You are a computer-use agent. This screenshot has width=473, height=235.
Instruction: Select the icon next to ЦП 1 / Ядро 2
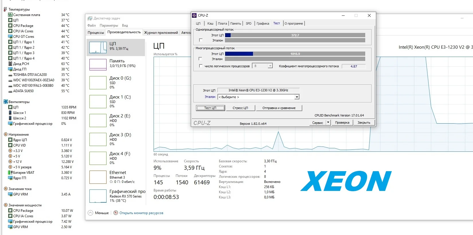tap(10, 47)
